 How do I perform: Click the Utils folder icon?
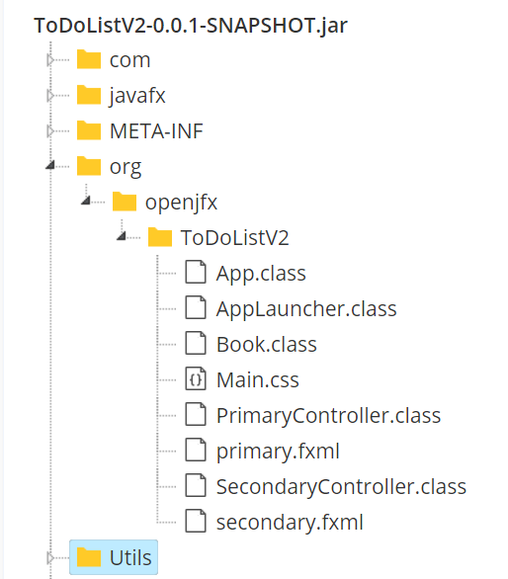(89, 557)
